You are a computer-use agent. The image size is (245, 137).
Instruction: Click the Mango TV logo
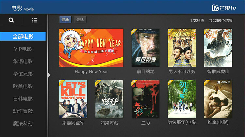224,8
